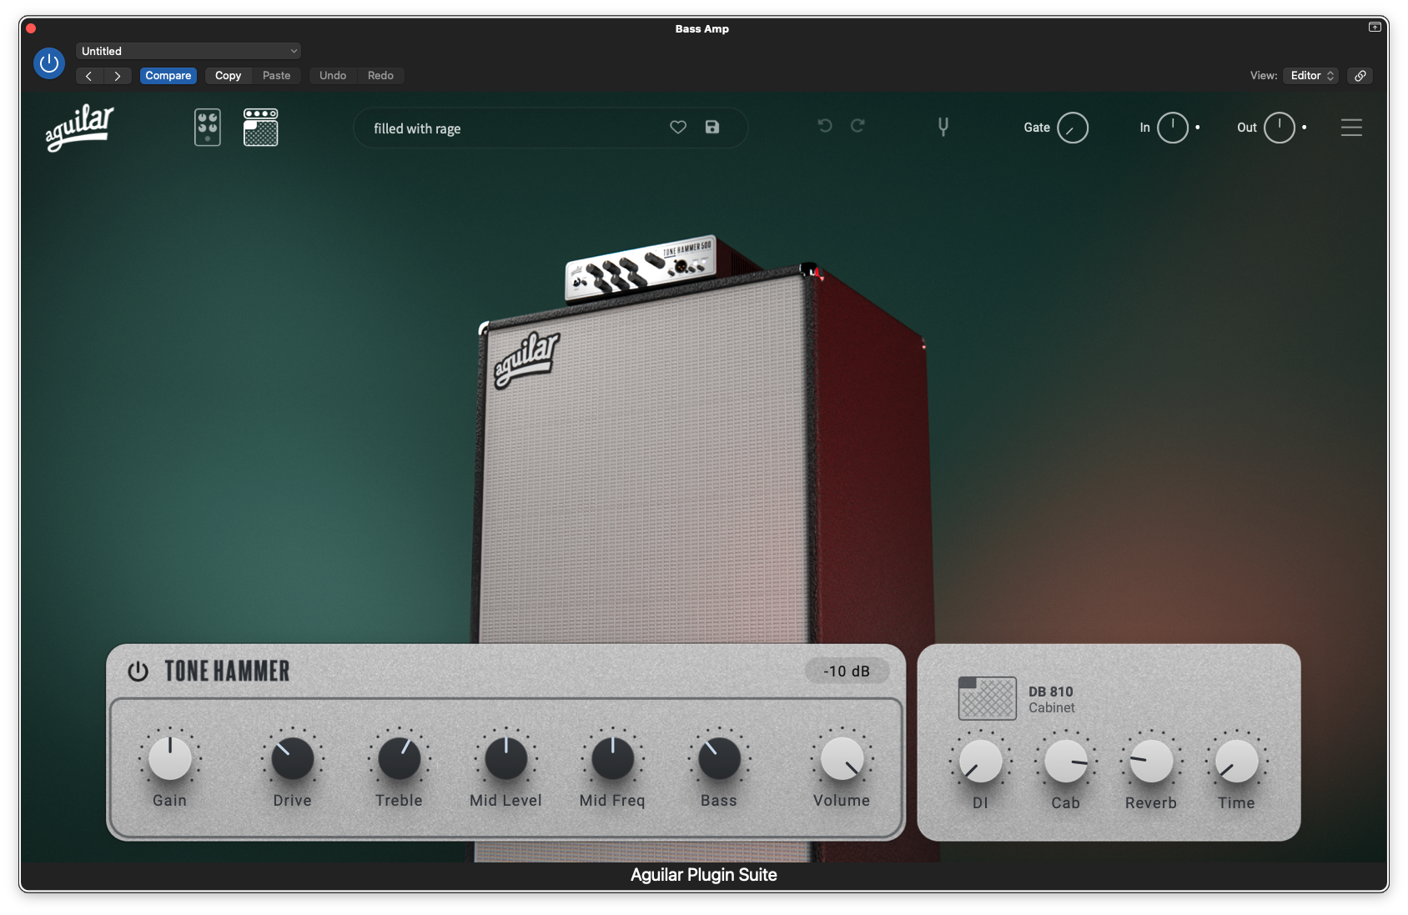Screen dimensions: 1408x915
Task: Click the Cab knob
Action: pos(1066,761)
